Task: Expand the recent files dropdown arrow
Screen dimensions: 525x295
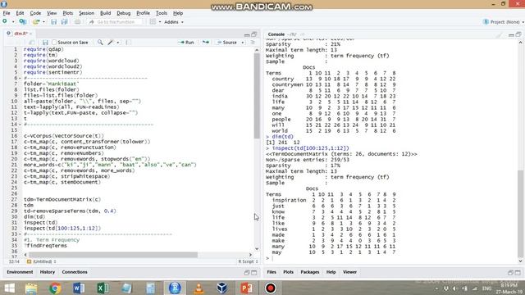Action: pos(43,22)
